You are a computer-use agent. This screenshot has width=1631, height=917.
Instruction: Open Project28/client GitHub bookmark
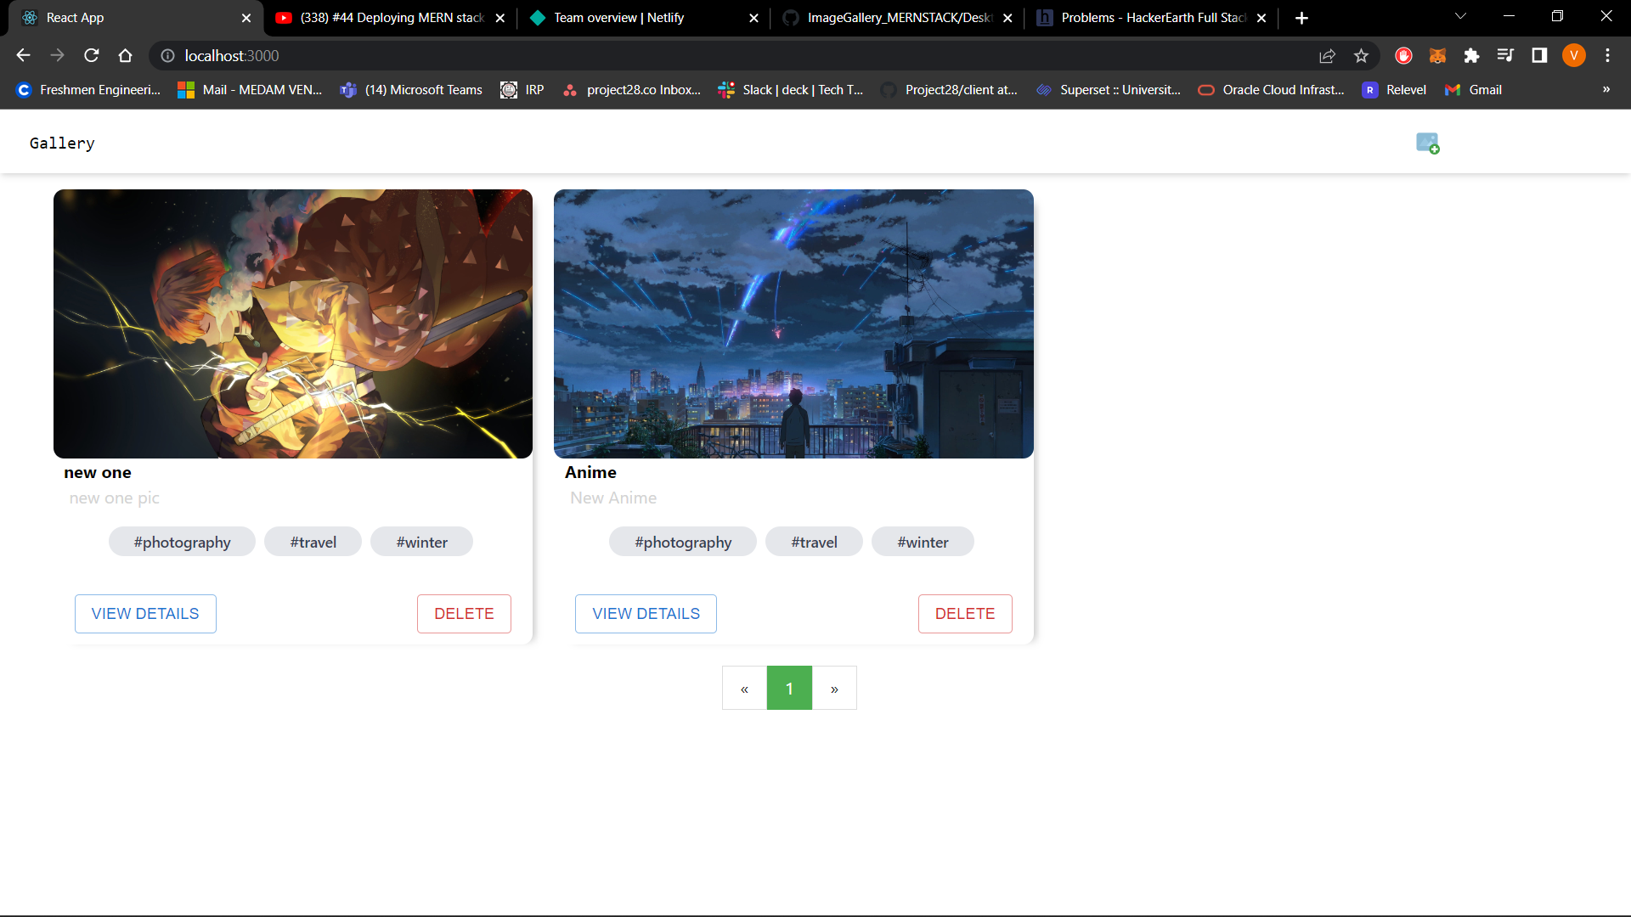(949, 89)
